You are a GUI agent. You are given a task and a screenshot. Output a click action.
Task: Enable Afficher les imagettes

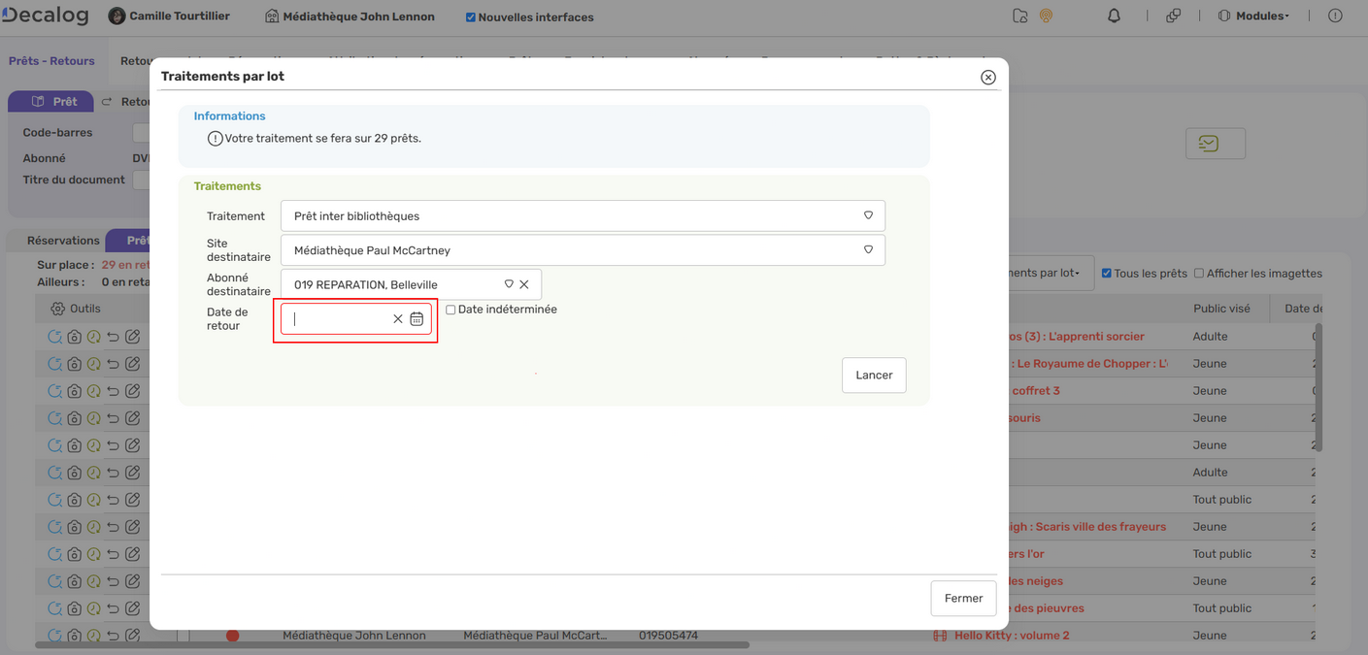(1197, 274)
